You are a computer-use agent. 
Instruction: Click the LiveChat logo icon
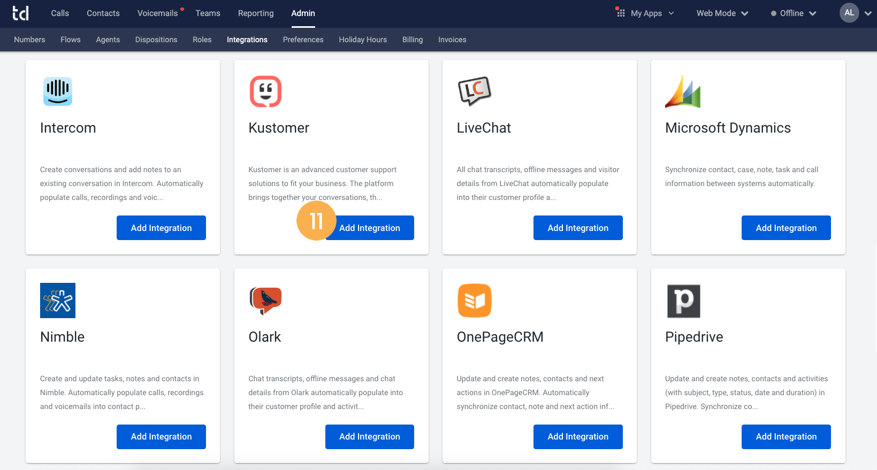point(474,91)
